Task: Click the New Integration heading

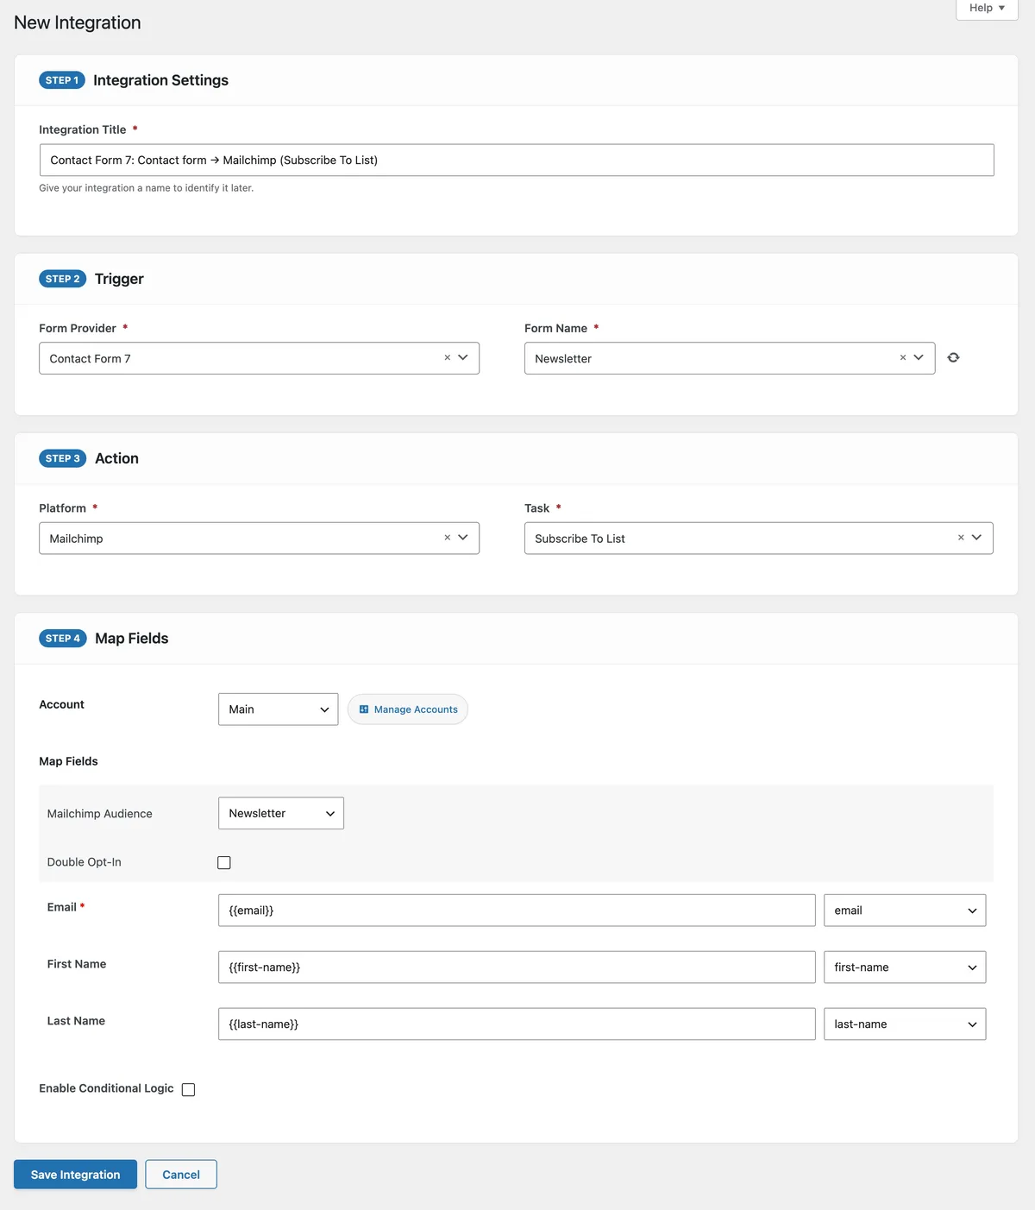Action: [x=78, y=22]
